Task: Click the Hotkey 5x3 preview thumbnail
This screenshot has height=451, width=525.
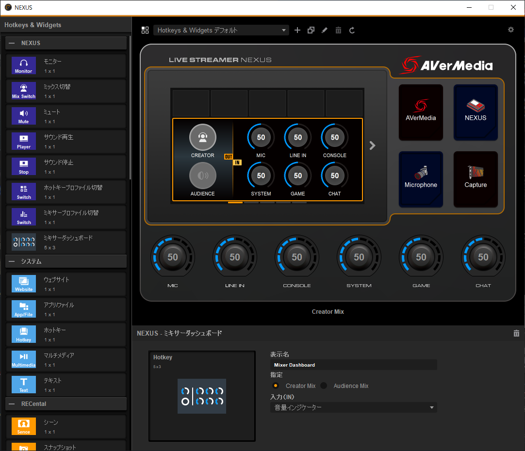Action: [202, 396]
